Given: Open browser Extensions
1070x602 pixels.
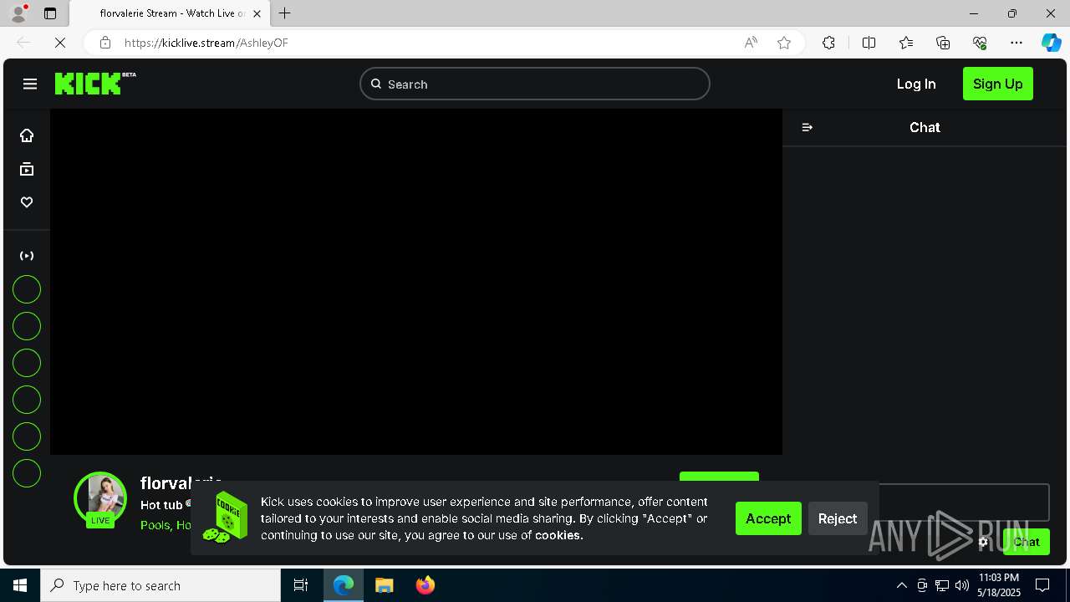Looking at the screenshot, I should point(828,43).
